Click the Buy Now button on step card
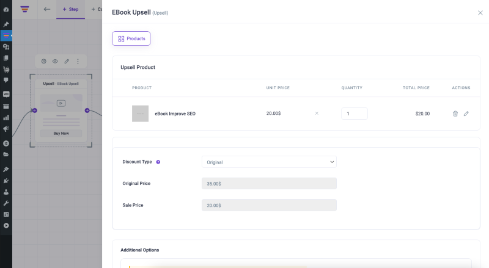Screen dimensions: 489x268 pyautogui.click(x=61, y=133)
